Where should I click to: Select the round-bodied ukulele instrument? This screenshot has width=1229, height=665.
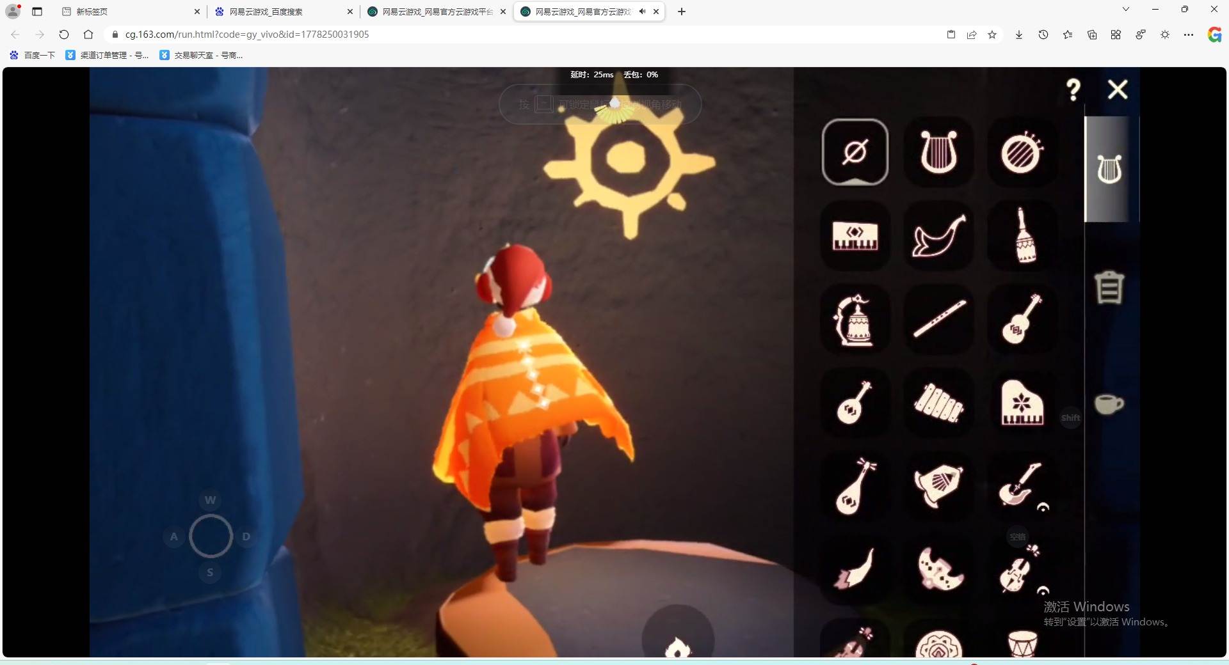click(855, 403)
